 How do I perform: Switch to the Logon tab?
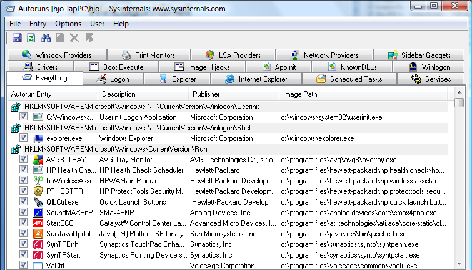click(113, 79)
